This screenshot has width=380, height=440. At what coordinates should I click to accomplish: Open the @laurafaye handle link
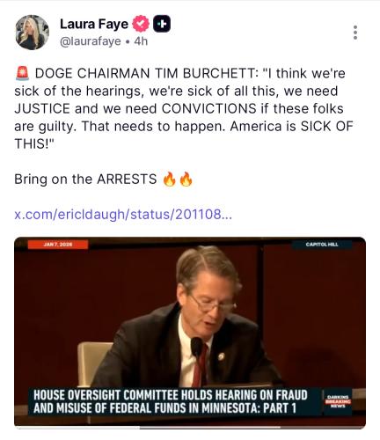point(91,41)
